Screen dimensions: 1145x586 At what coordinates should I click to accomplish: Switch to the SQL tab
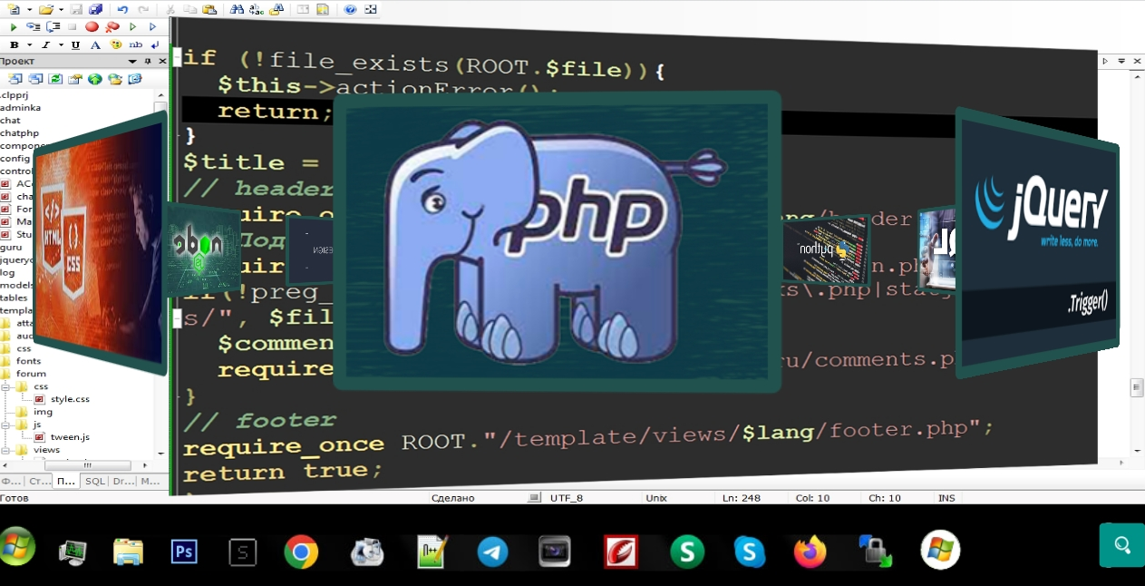point(95,481)
